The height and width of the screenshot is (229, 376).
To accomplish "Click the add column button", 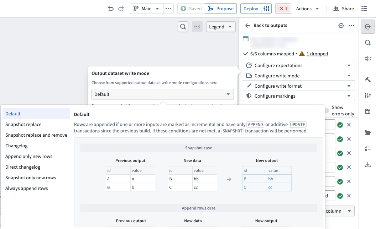I will click(x=334, y=211).
